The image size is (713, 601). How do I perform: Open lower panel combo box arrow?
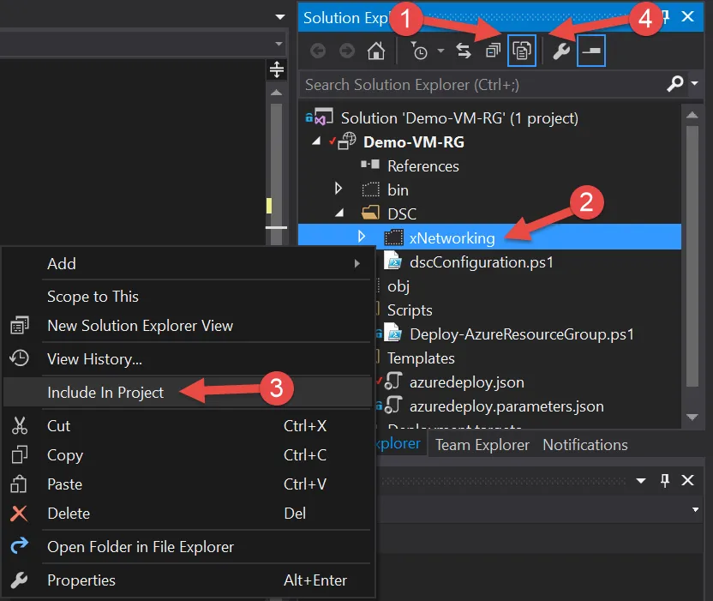click(695, 509)
